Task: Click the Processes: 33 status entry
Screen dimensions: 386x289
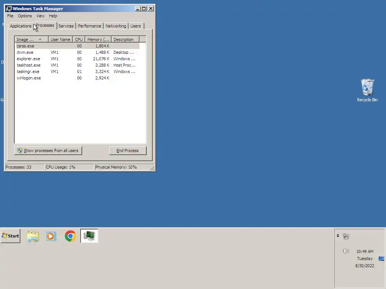Action: [x=25, y=167]
